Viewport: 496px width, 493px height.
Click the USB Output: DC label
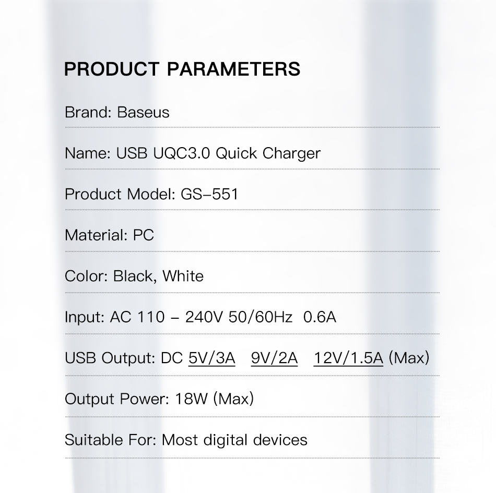[124, 358]
